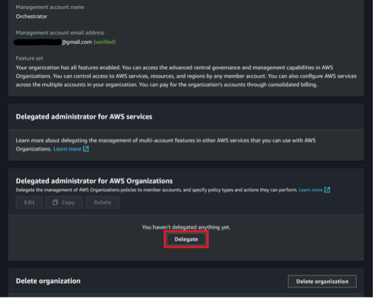
Task: Click the Management account email address label
Action: pyautogui.click(x=60, y=33)
